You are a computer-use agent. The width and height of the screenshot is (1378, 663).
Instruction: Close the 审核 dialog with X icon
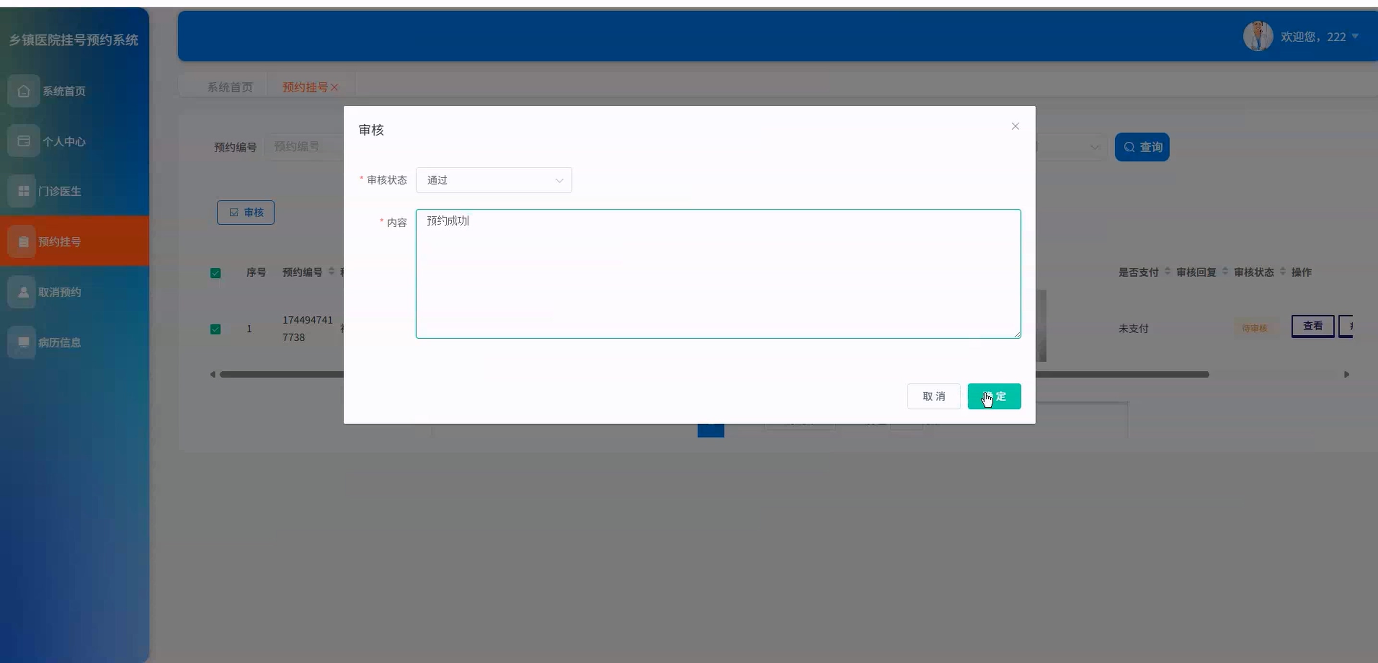point(1015,126)
